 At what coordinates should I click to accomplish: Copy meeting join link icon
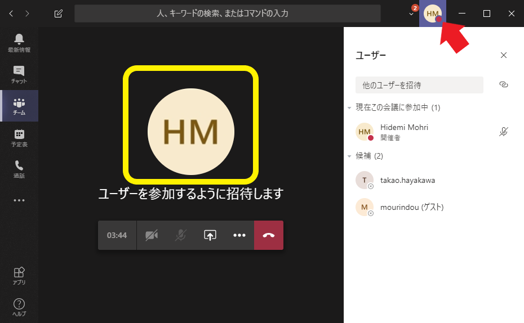pyautogui.click(x=504, y=85)
